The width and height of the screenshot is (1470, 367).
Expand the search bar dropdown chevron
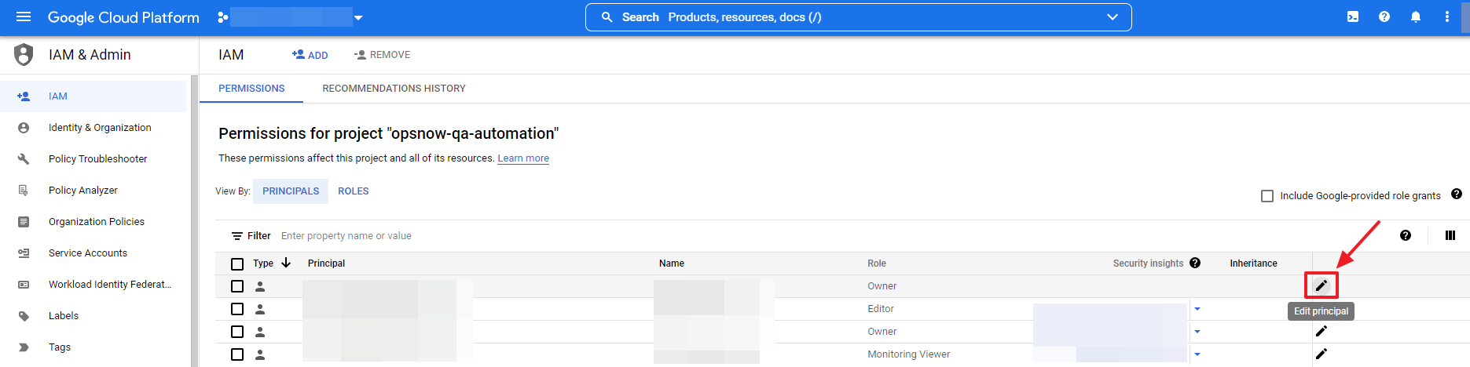pos(1113,17)
